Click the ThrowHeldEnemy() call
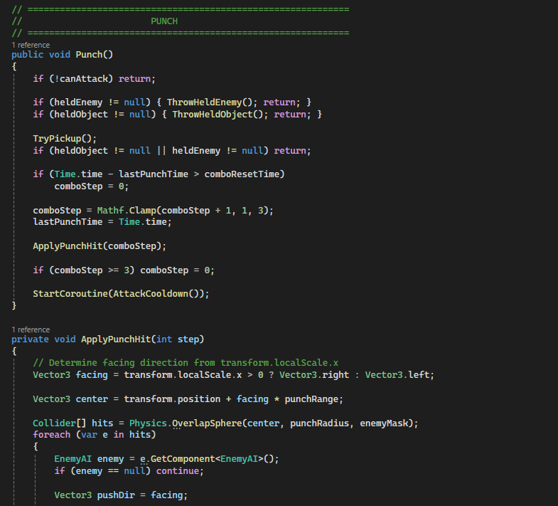The image size is (558, 506). (x=210, y=102)
